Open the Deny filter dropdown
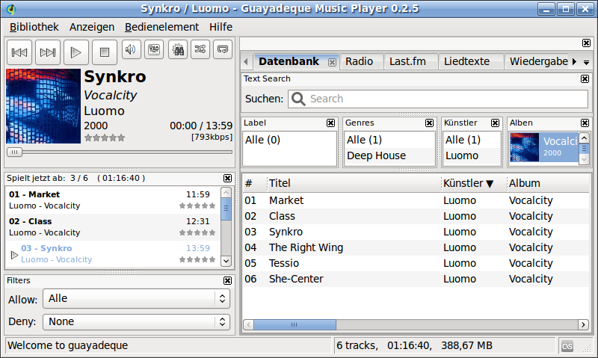This screenshot has width=598, height=358. [x=137, y=322]
